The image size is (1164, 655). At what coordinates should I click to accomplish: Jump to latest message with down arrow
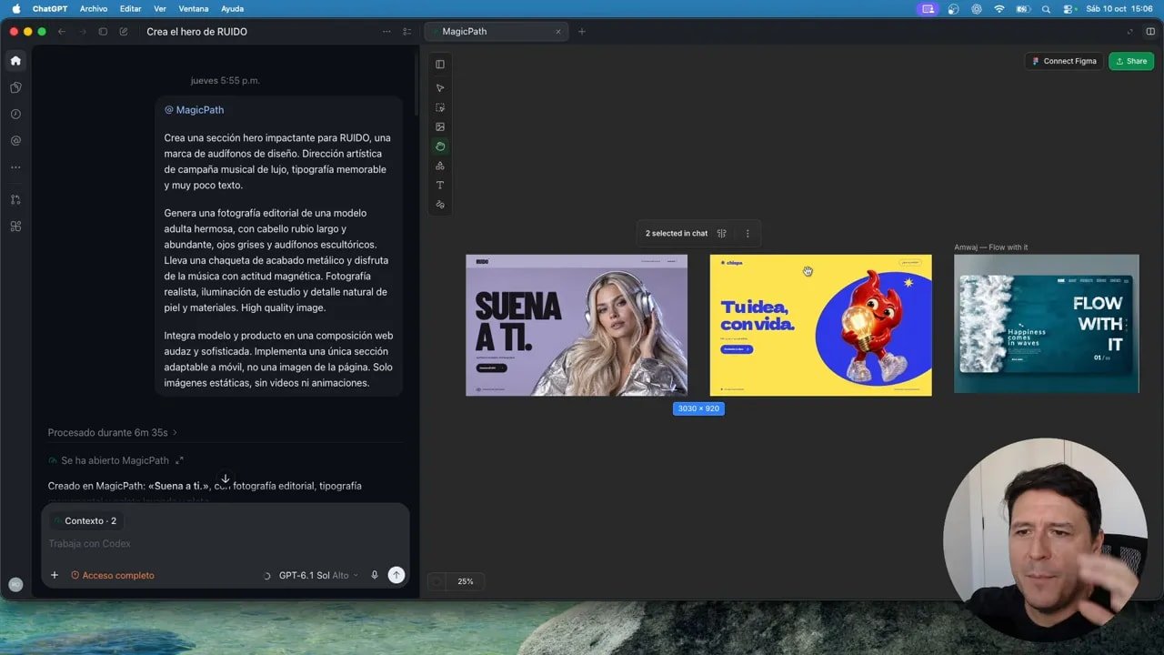pyautogui.click(x=225, y=479)
